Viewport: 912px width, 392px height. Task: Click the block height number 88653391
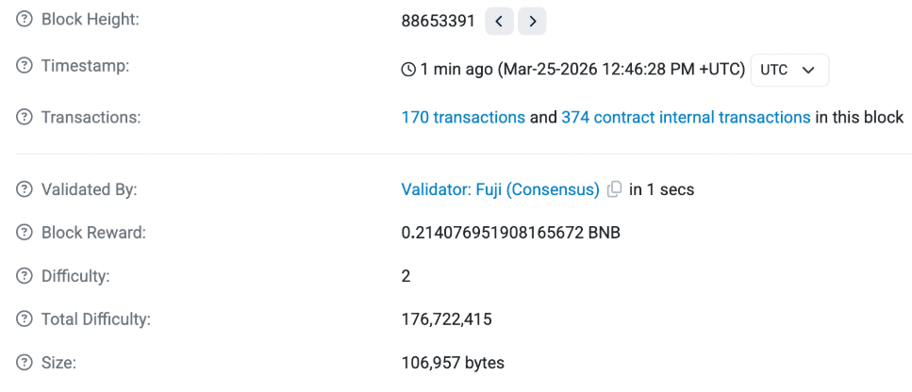point(438,21)
